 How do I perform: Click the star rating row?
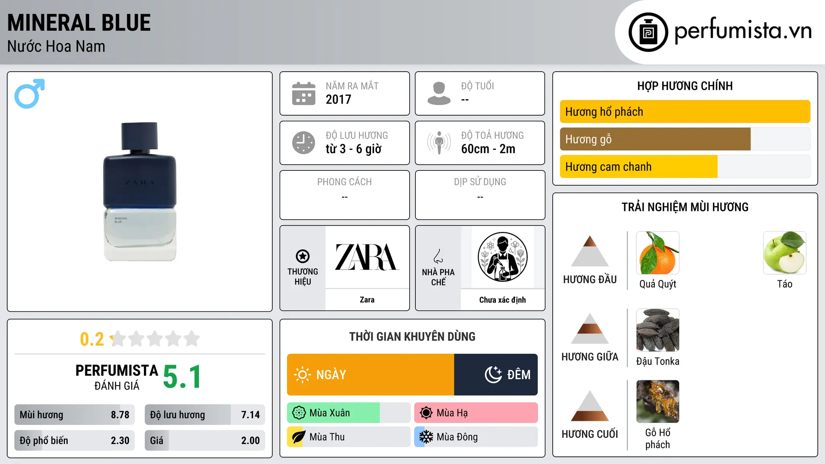click(x=155, y=339)
